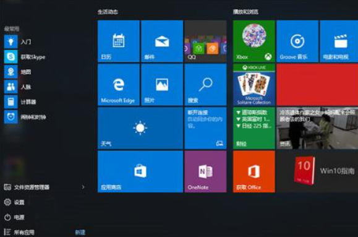This screenshot has height=237, width=358.
Task: Open 设置 (Settings)
Action: 14,202
